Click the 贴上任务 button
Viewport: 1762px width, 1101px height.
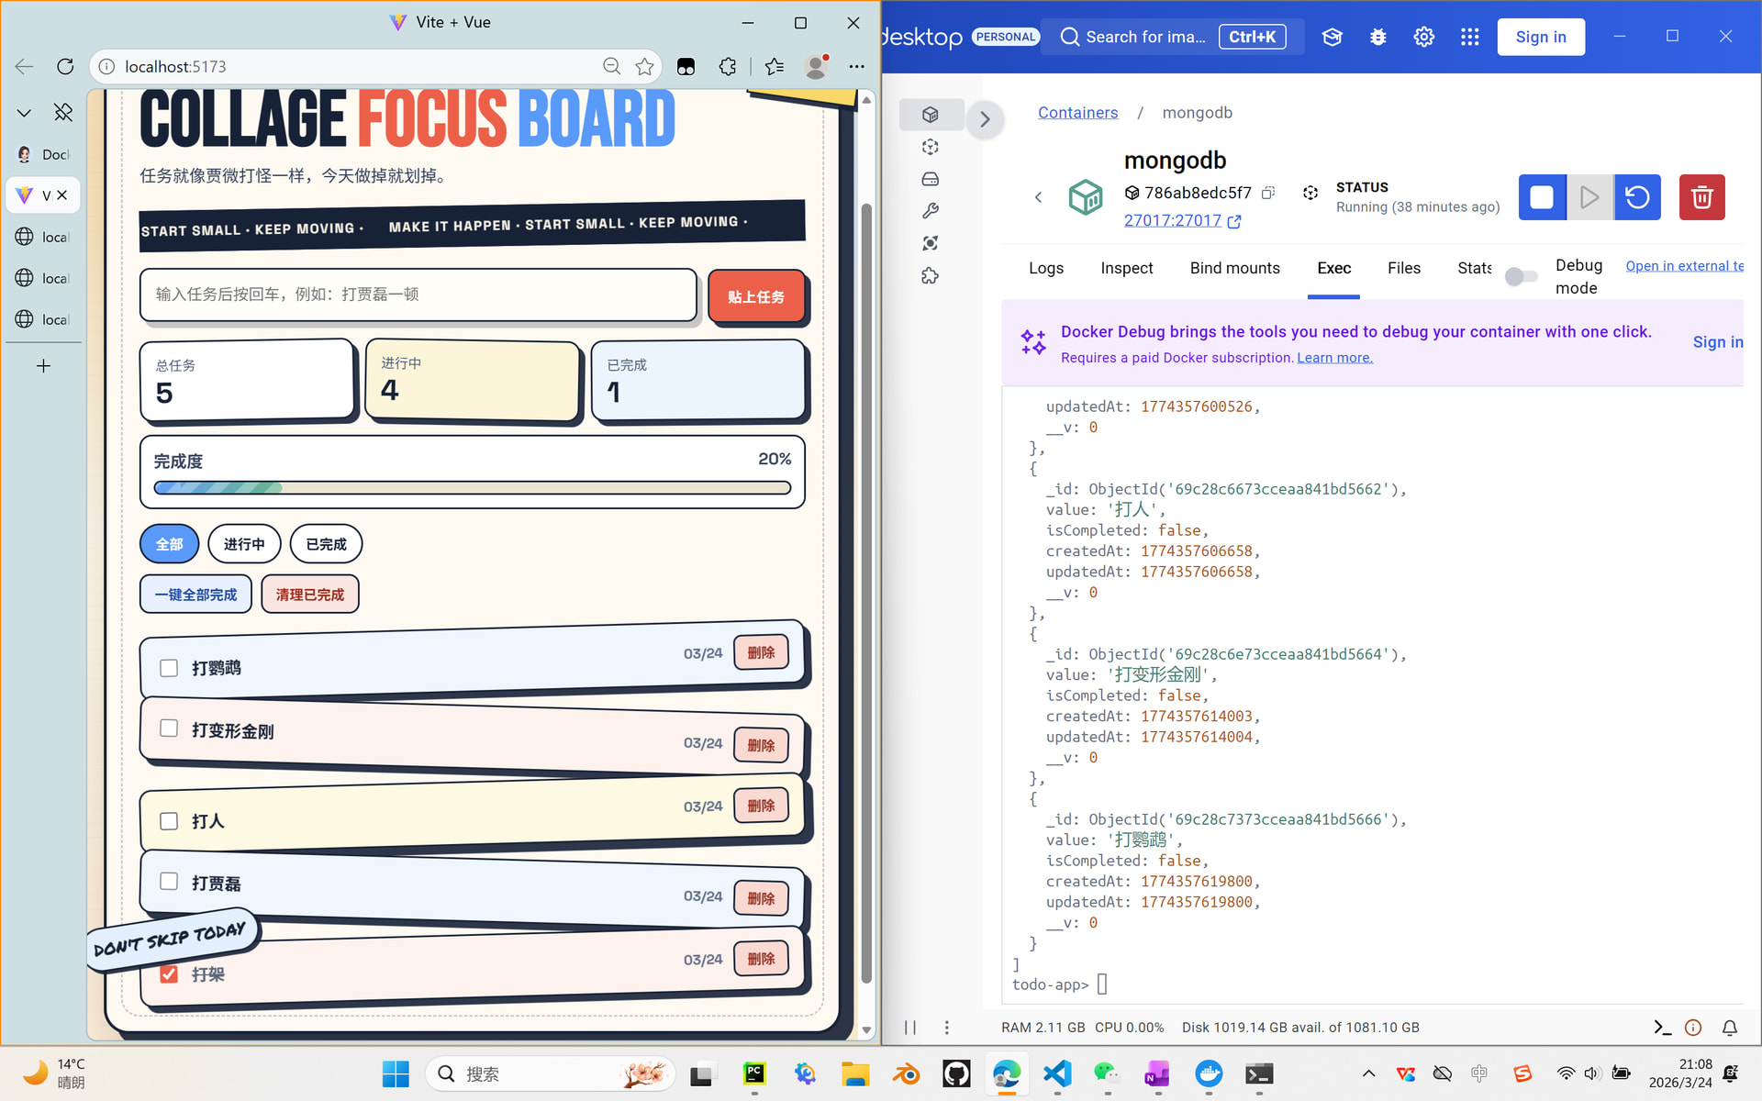[x=755, y=296]
